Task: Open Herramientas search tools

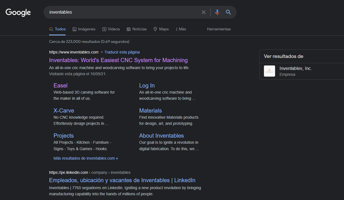Action: pyautogui.click(x=219, y=29)
